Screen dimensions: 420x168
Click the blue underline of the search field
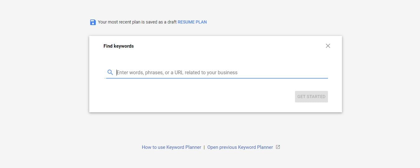coord(217,78)
